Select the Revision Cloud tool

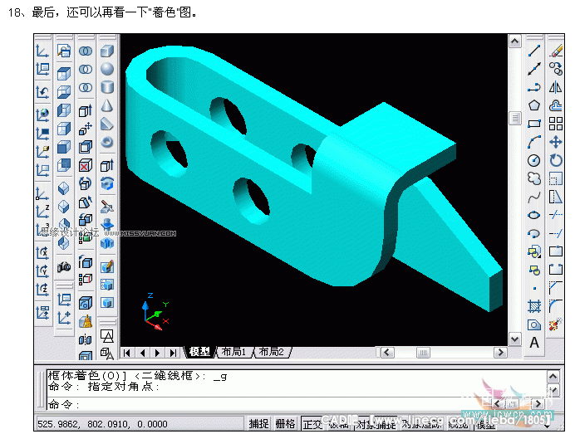pos(534,178)
